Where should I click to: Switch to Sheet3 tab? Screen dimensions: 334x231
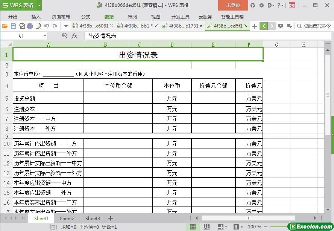point(93,218)
